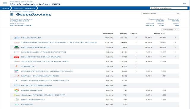Click page title Εθνικές εκλογές – Ιούνιος 2023
Image resolution: width=190 pixels, height=109 pixels.
(x=35, y=4)
